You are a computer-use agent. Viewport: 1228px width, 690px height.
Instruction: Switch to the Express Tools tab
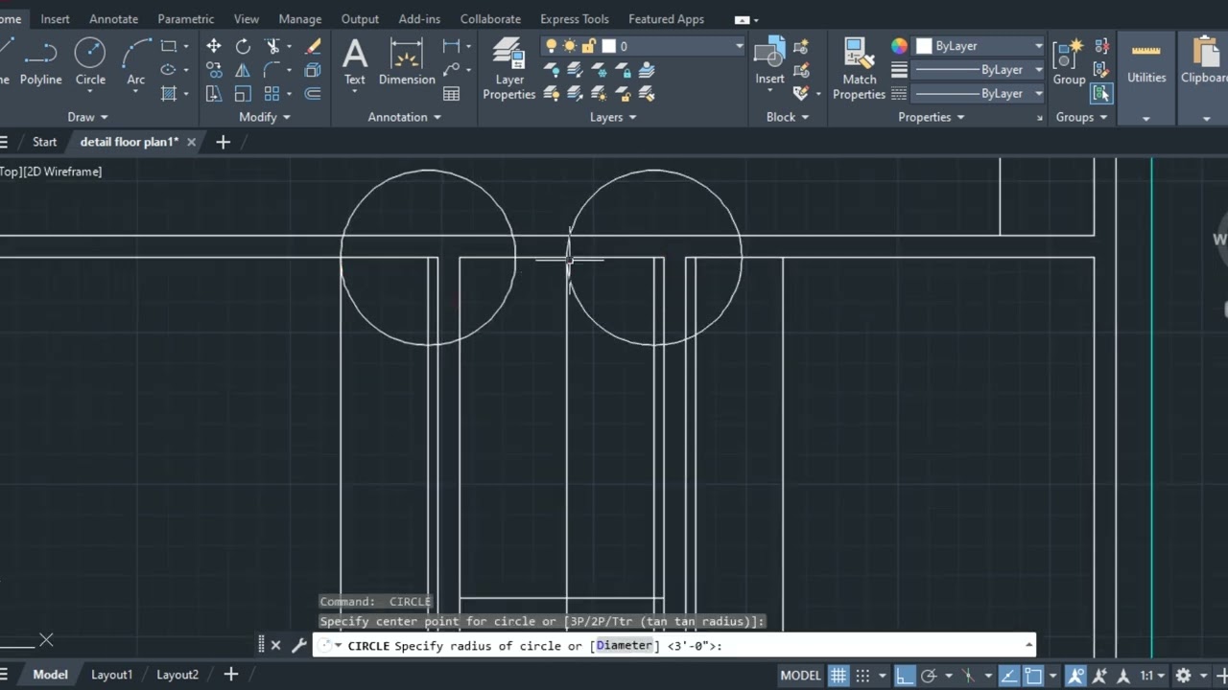574,19
